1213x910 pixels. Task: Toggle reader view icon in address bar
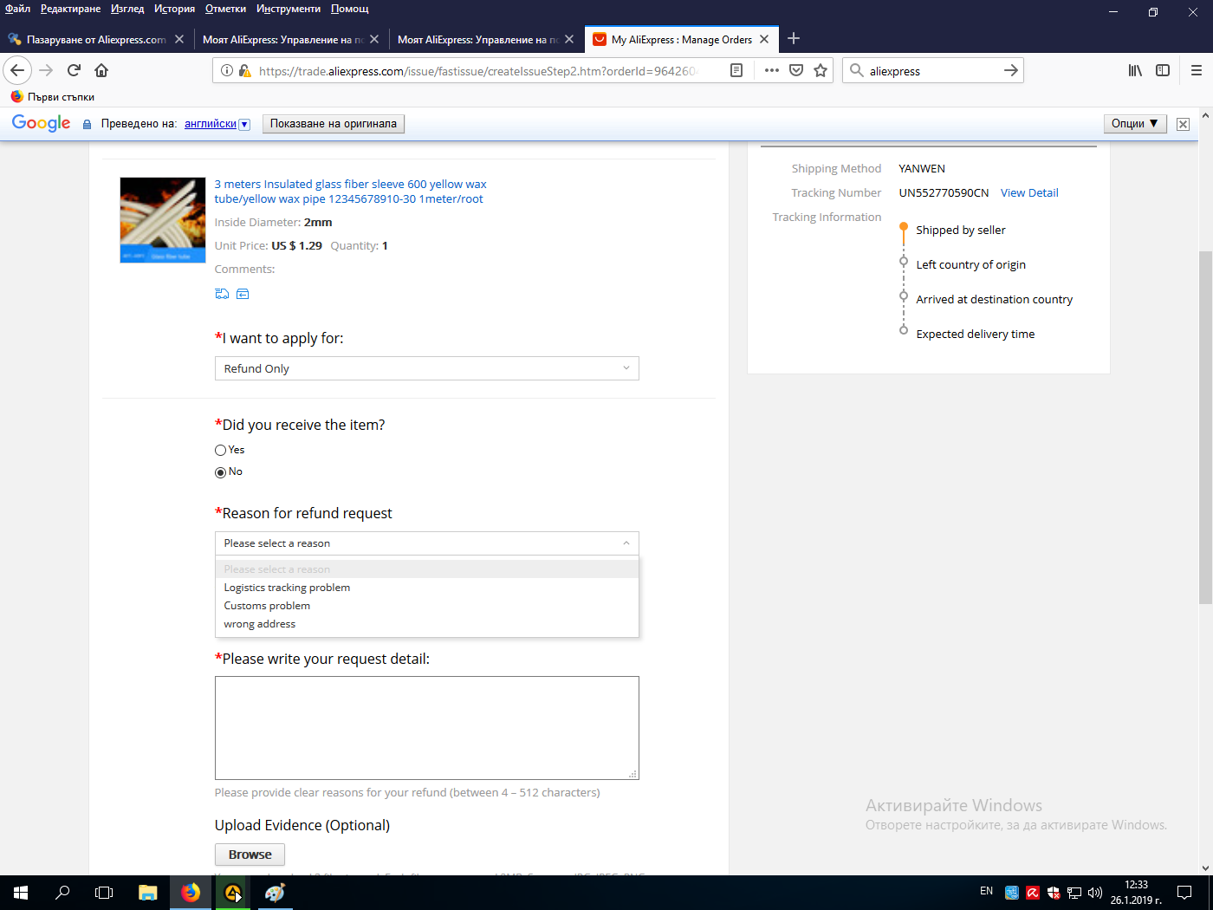pyautogui.click(x=736, y=70)
